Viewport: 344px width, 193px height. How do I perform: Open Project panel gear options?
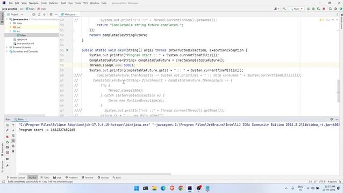click(x=51, y=14)
